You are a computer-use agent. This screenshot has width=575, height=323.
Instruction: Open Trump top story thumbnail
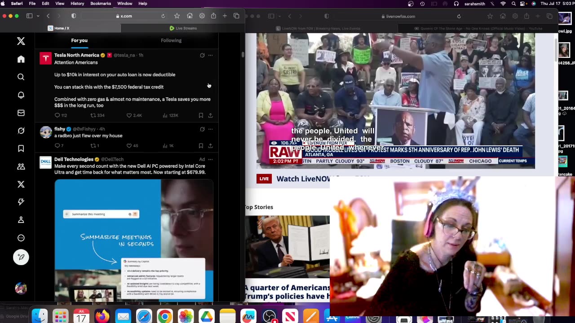coord(287,247)
